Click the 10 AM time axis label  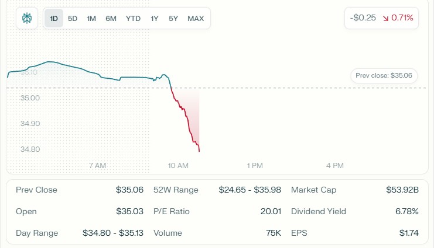point(178,166)
